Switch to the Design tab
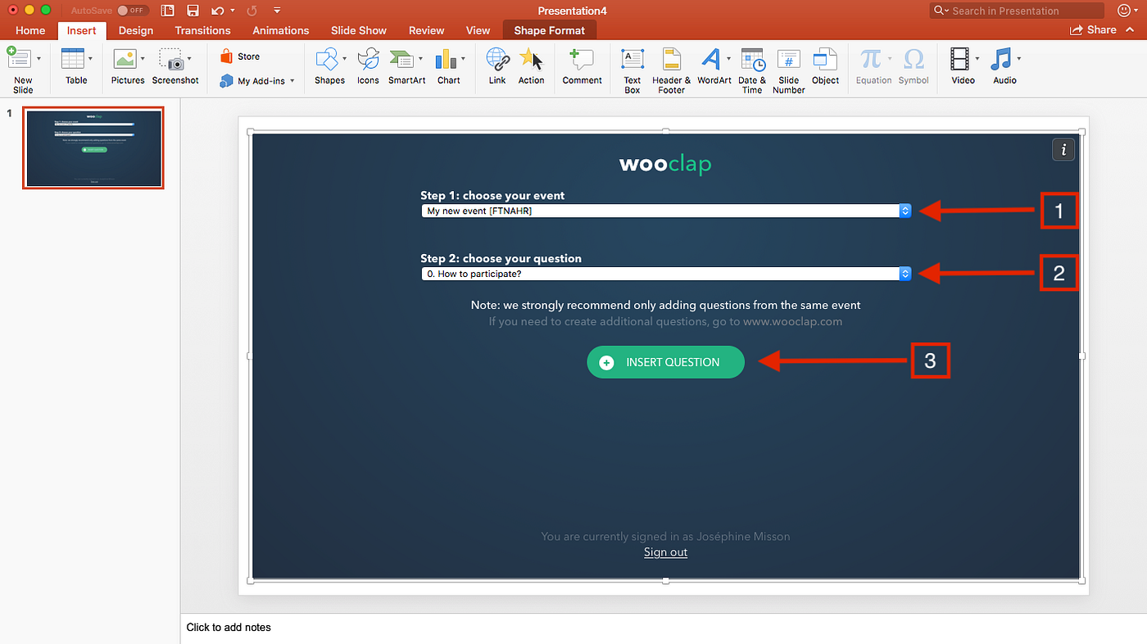The image size is (1147, 644). click(x=136, y=30)
